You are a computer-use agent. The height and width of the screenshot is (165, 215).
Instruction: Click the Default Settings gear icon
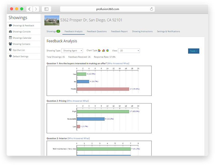(10, 56)
